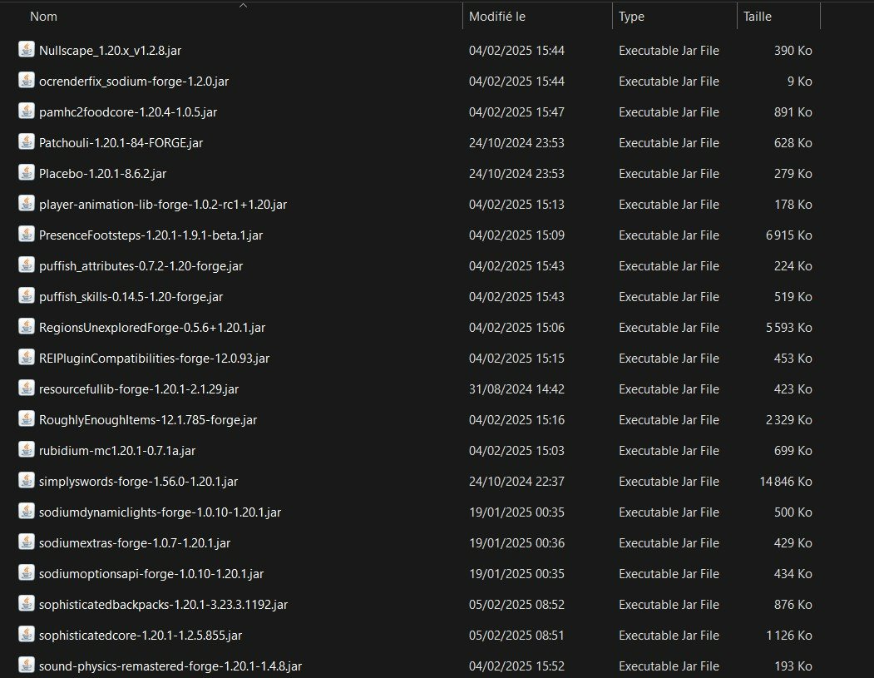Select file name ocrenderfix_sodium-forge-1.2.0.jar
The width and height of the screenshot is (874, 678).
pos(134,82)
